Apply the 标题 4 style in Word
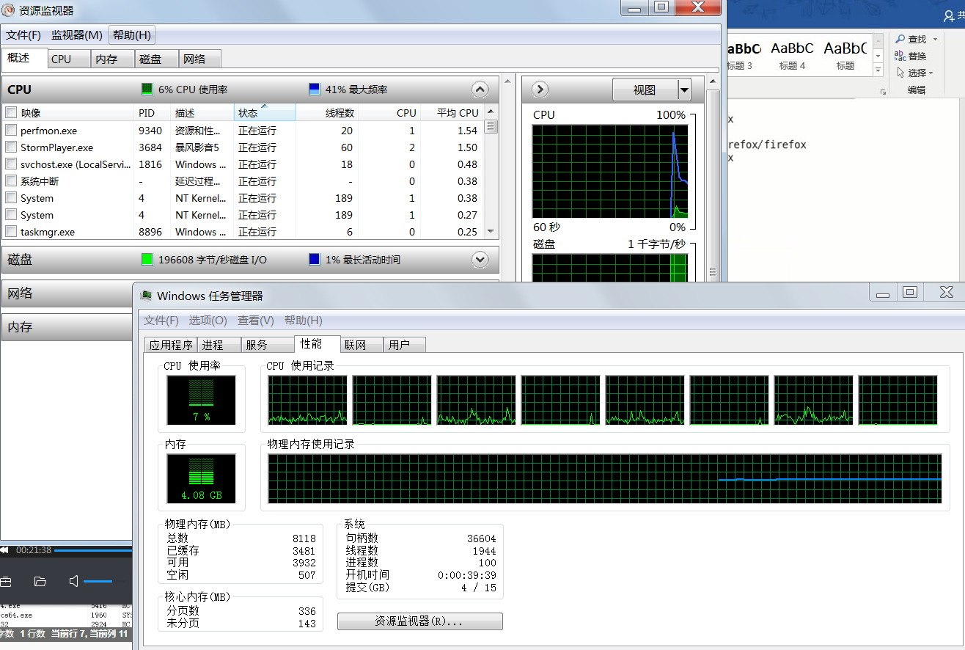The image size is (965, 650). 793,55
